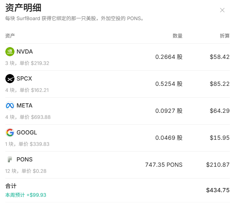The height and width of the screenshot is (207, 236).
Task: Click PONS detail 12 块,单价 $0.28
Action: 26,171
